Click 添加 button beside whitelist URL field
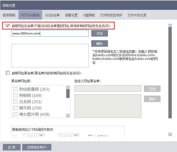Screen dimensions: 177x152 pos(99,33)
